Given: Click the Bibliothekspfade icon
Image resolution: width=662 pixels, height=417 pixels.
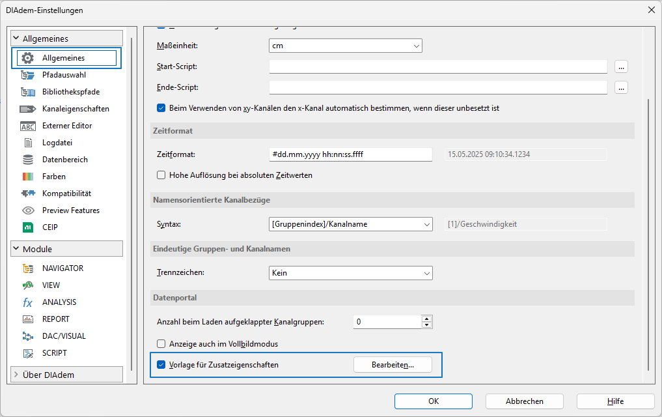Looking at the screenshot, I should pyautogui.click(x=28, y=92).
